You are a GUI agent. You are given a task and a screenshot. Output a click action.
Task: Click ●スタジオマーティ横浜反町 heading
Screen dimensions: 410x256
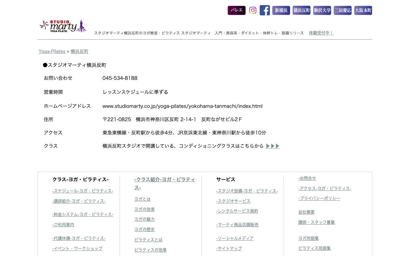point(74,65)
